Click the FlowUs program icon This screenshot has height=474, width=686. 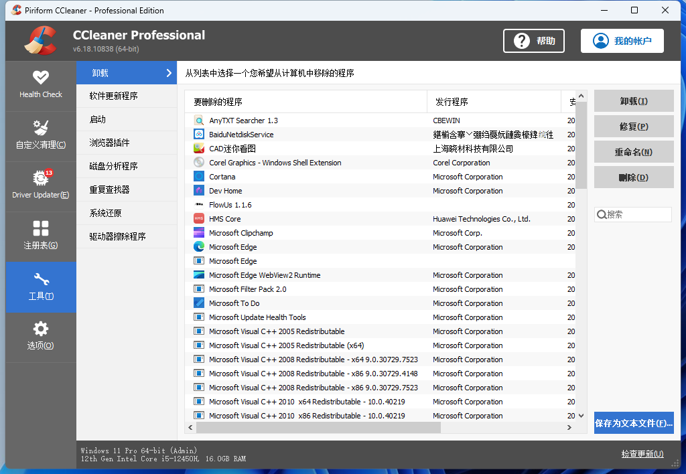tap(199, 205)
